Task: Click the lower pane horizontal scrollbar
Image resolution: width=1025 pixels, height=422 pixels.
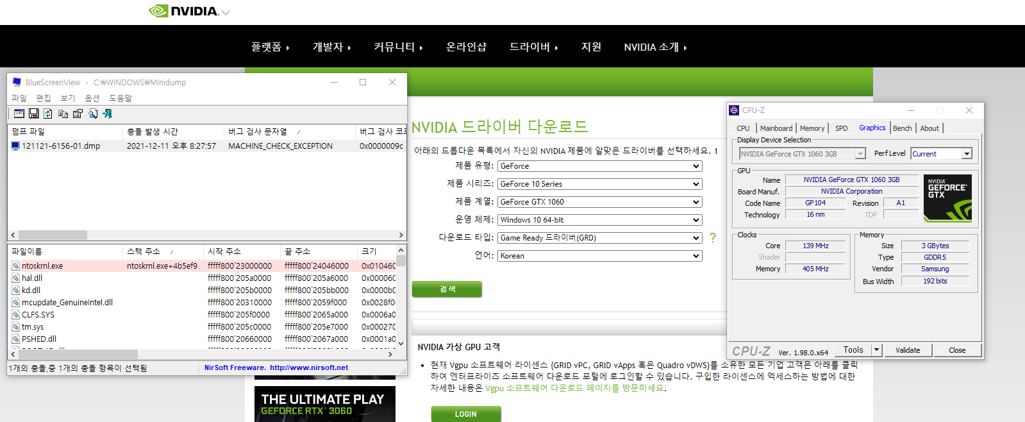Action: pos(78,354)
